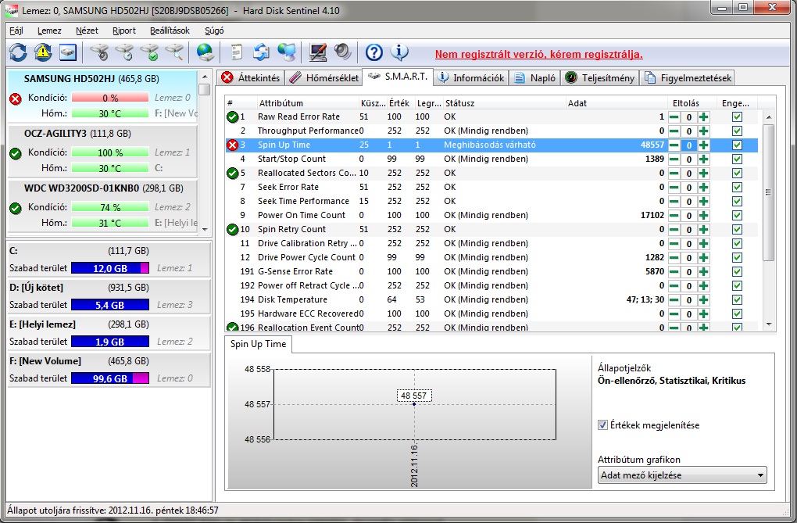Click the speaker sound toolbar icon

pos(342,52)
